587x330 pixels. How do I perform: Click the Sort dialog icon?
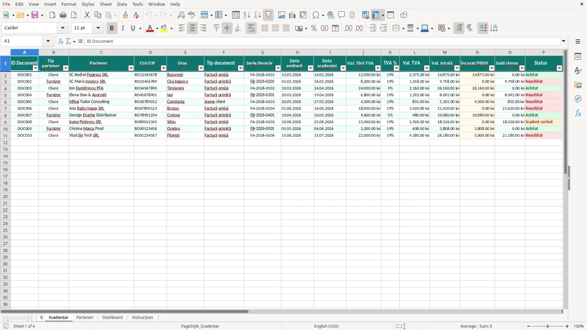(x=236, y=15)
